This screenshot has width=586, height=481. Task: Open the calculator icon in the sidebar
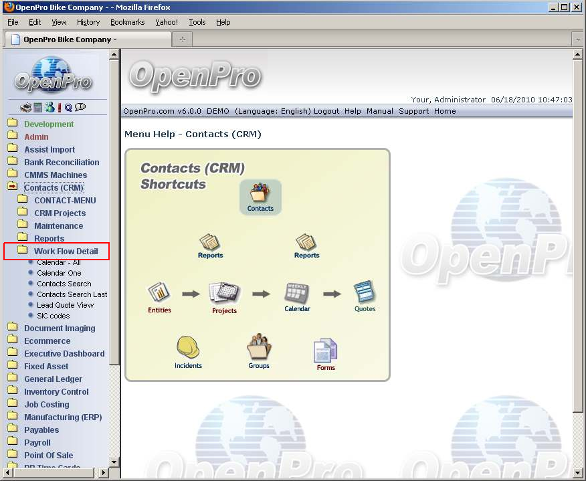(x=38, y=107)
